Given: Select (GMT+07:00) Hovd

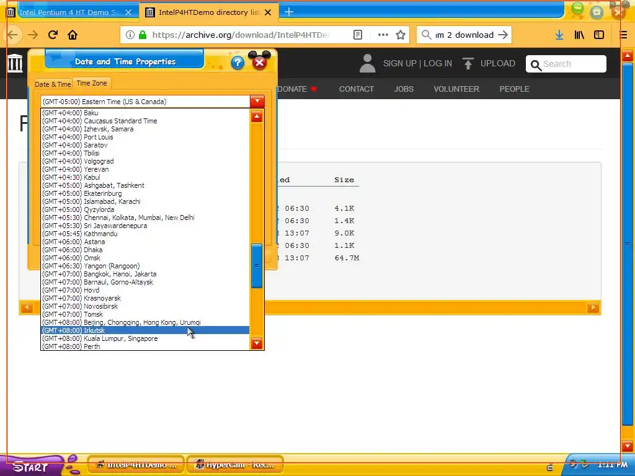Looking at the screenshot, I should (145, 290).
